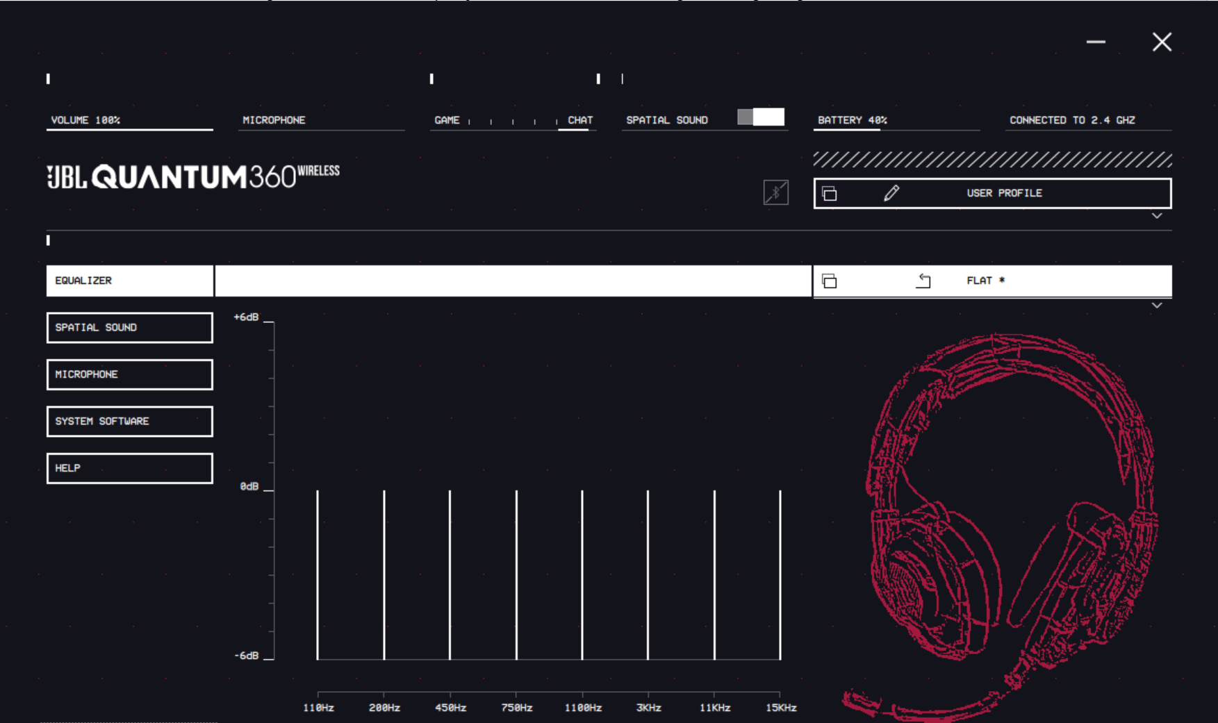Click the 200Hz equalizer band bar
The height and width of the screenshot is (723, 1218).
pyautogui.click(x=384, y=575)
